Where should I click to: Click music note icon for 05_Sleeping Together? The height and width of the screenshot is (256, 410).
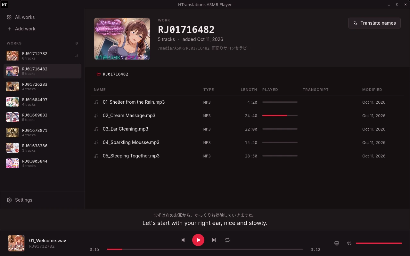(x=96, y=156)
